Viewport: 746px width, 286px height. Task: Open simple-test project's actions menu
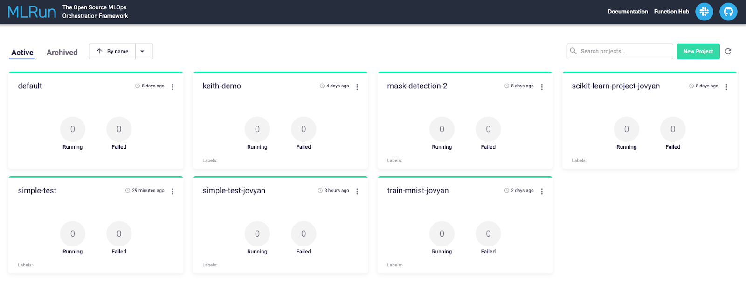tap(173, 192)
